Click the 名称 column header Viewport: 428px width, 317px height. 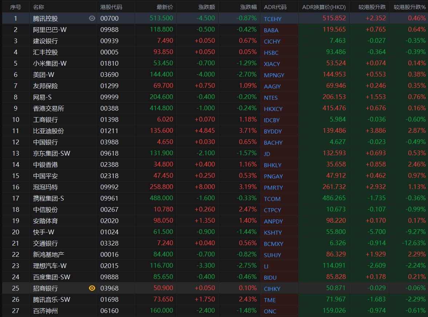39,7
